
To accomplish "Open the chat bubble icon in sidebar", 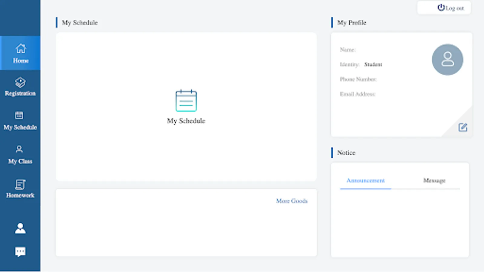I will pos(20,252).
